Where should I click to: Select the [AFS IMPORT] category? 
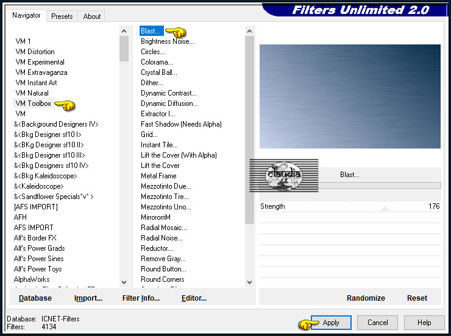36,207
